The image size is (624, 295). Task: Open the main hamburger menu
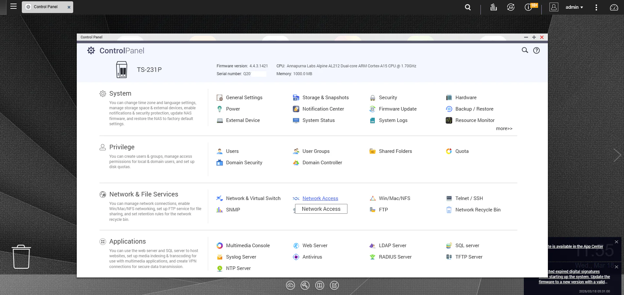point(13,6)
